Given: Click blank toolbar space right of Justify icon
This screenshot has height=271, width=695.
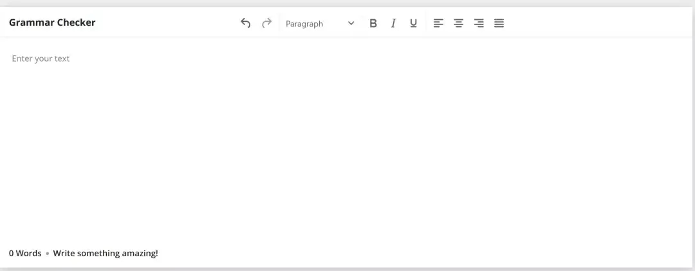Looking at the screenshot, I should (592, 23).
